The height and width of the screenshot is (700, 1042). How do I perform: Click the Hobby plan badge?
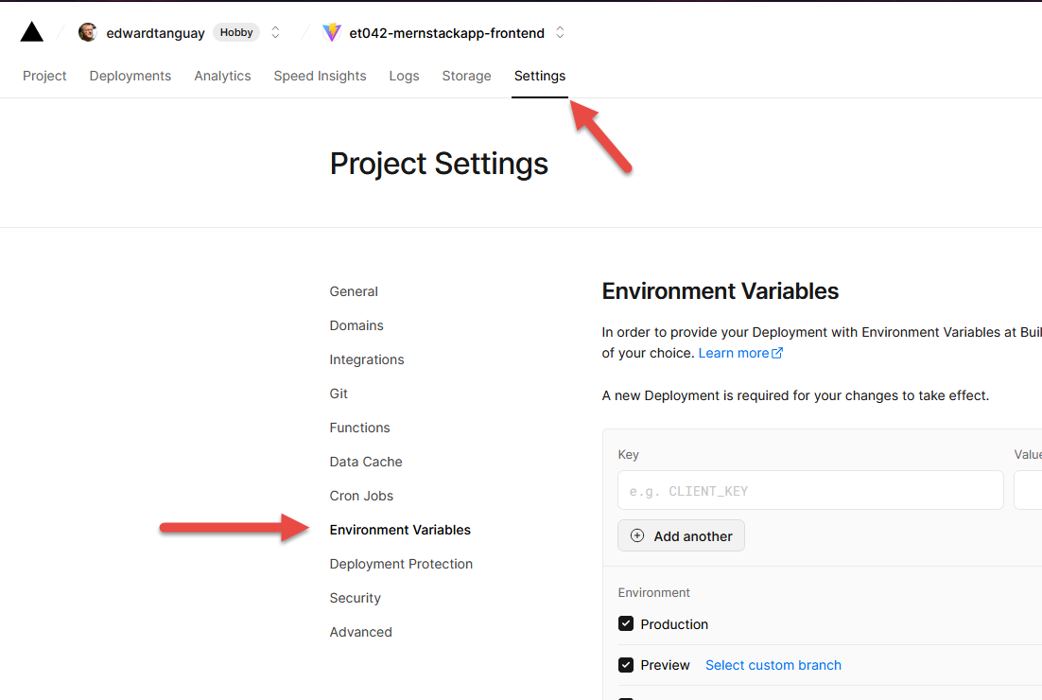point(236,32)
